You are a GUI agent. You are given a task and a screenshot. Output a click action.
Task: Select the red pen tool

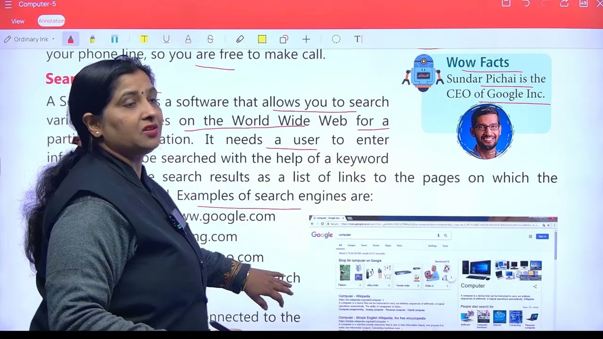[71, 40]
